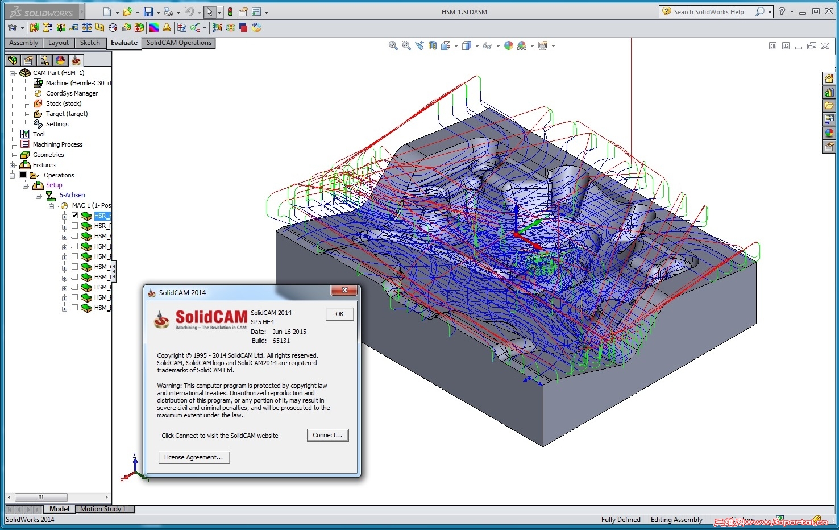
Task: Click the Rebuild traffic light icon
Action: (230, 12)
